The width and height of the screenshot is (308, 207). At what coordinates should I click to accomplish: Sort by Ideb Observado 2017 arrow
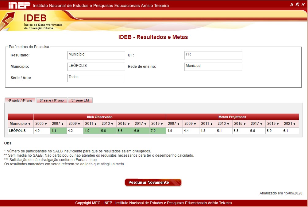tap(145, 124)
